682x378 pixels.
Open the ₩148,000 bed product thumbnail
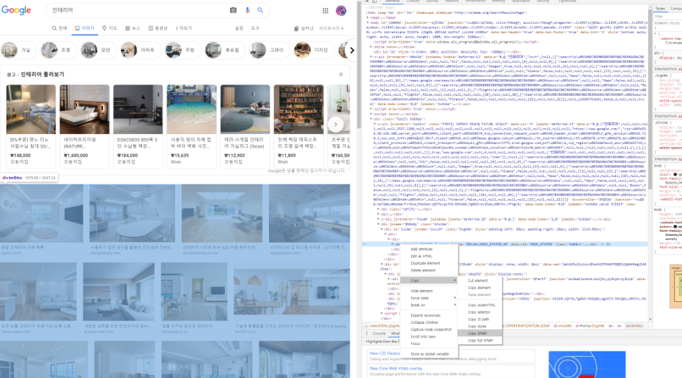click(x=31, y=109)
